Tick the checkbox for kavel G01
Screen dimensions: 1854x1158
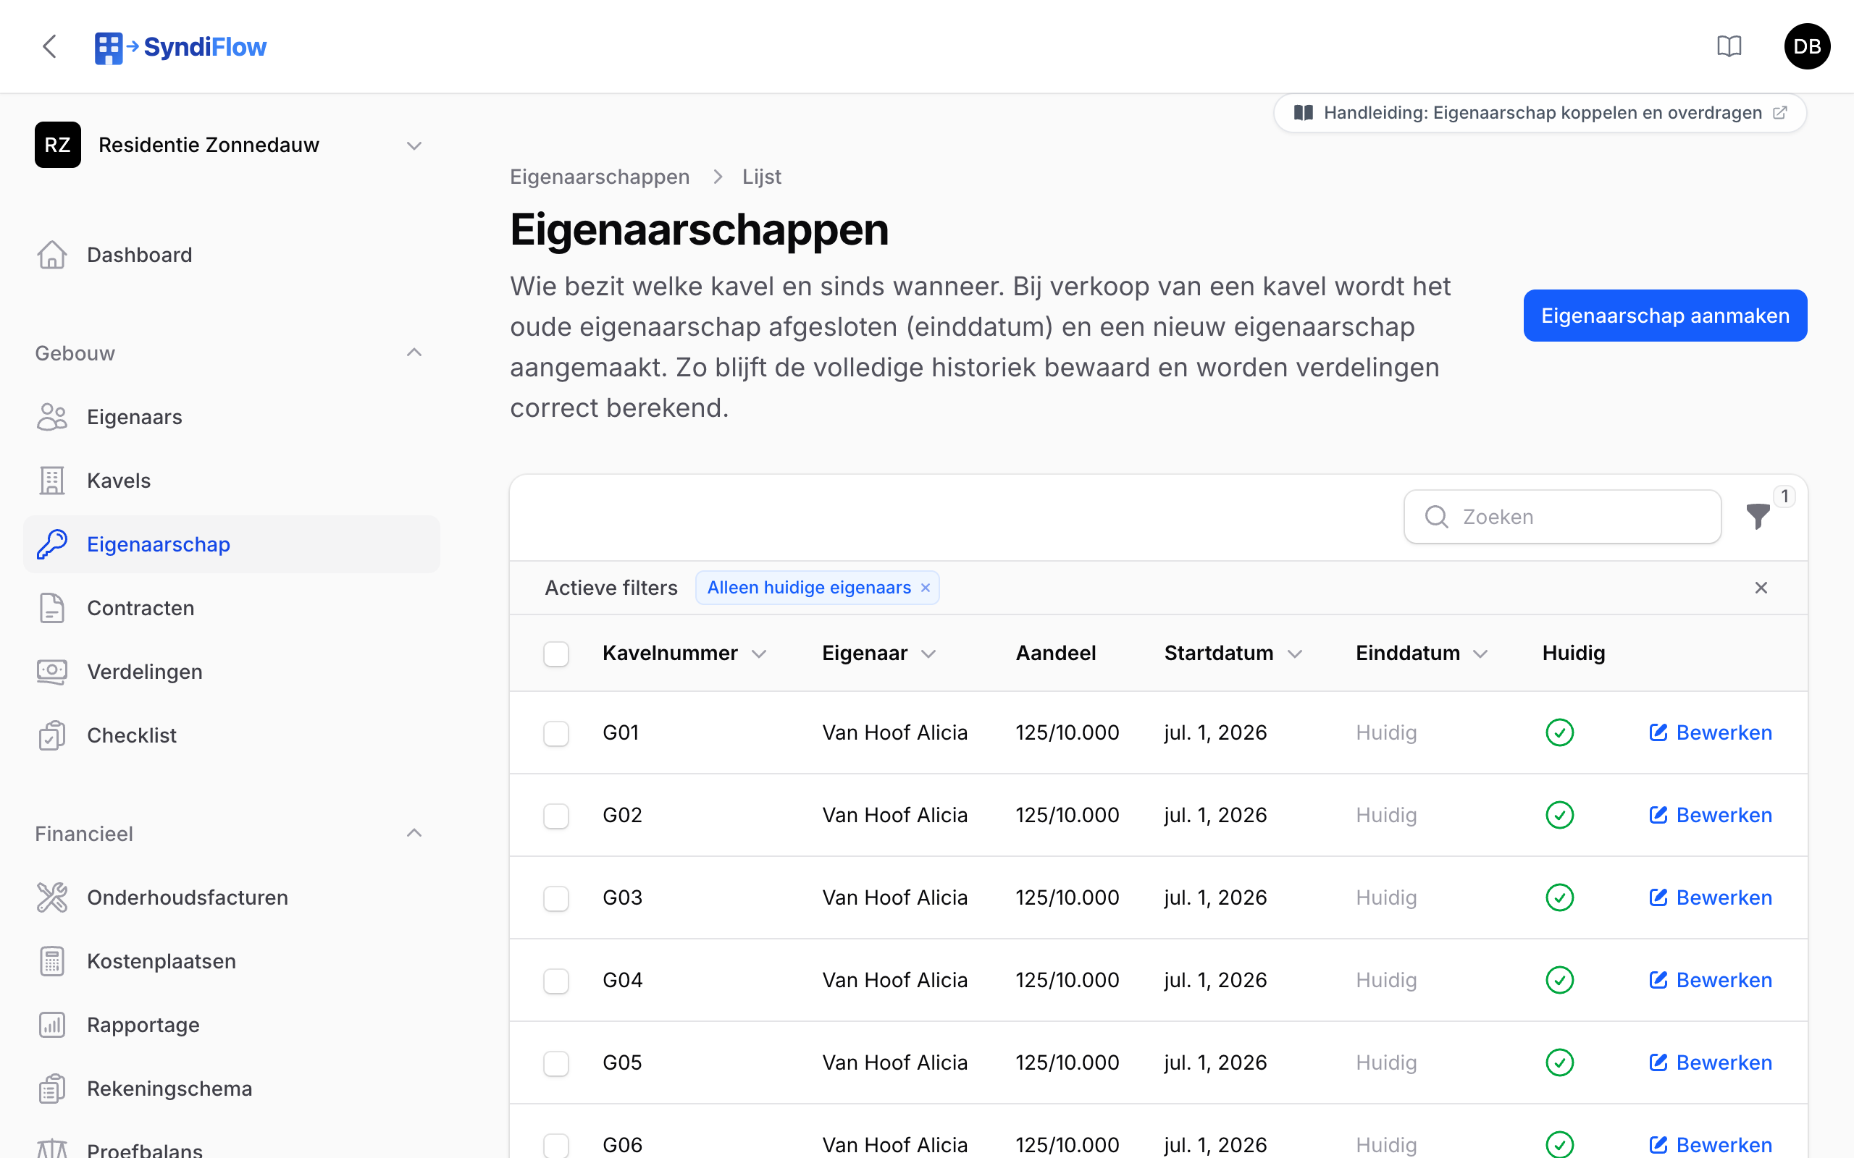point(556,733)
